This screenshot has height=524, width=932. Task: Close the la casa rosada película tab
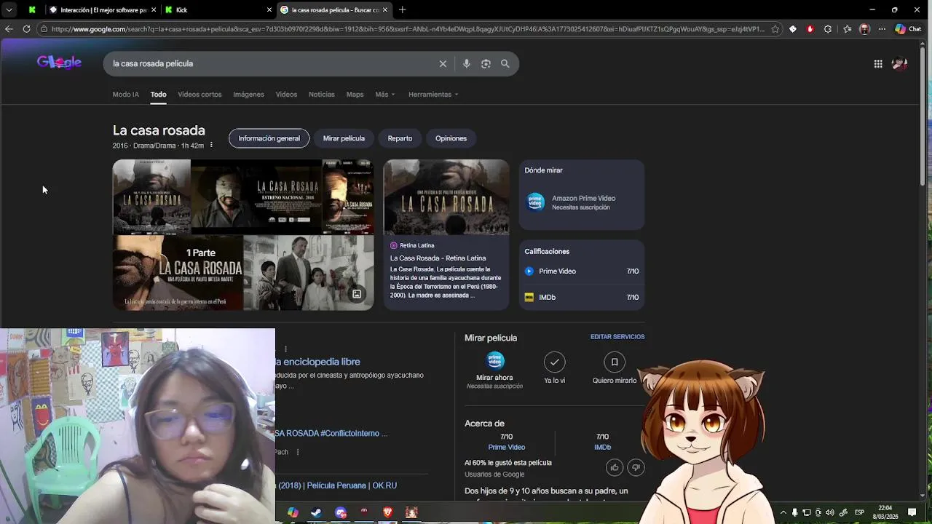[384, 9]
